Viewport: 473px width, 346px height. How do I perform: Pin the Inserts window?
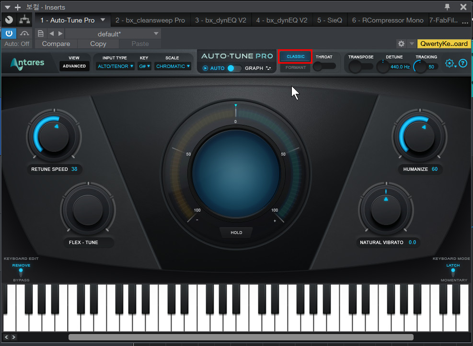(x=447, y=7)
